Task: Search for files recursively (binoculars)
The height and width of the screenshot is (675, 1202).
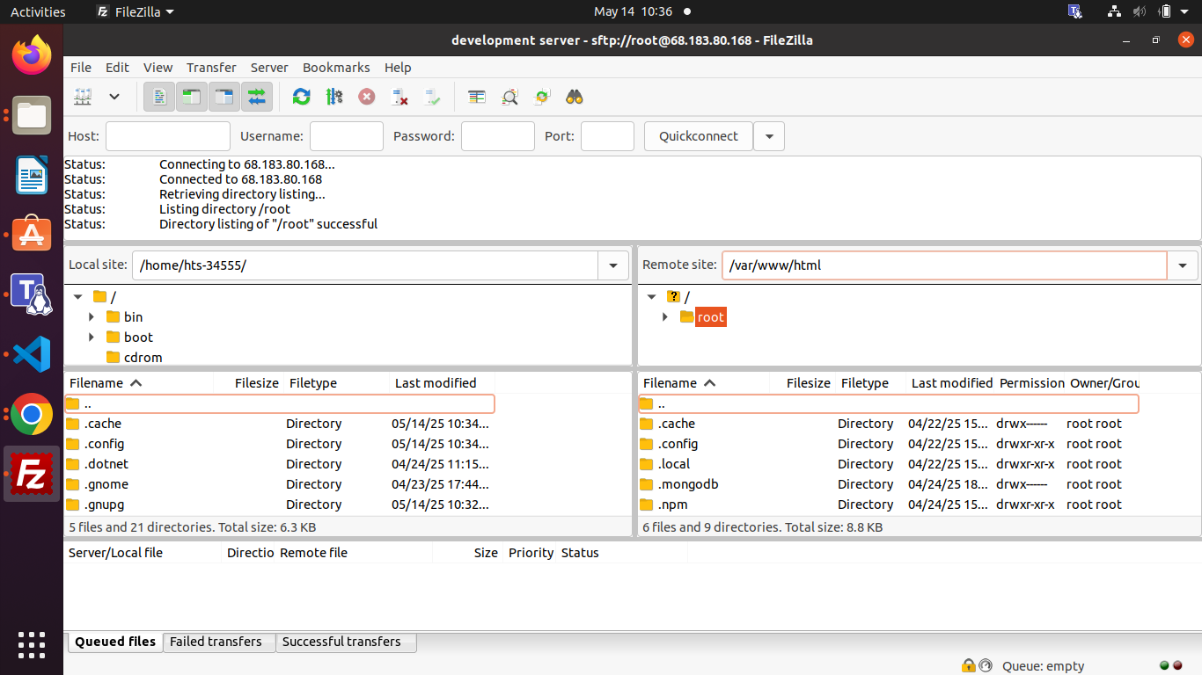Action: click(x=575, y=97)
